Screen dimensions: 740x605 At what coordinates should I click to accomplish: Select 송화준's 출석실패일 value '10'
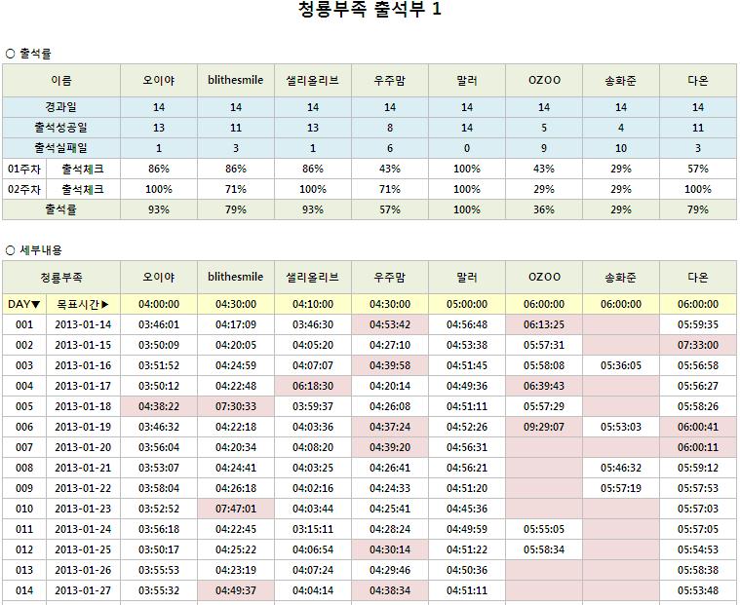[x=621, y=148]
